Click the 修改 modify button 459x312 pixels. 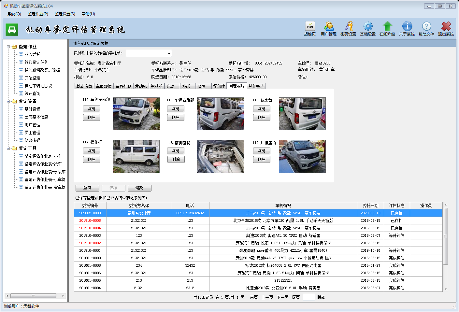(139, 188)
